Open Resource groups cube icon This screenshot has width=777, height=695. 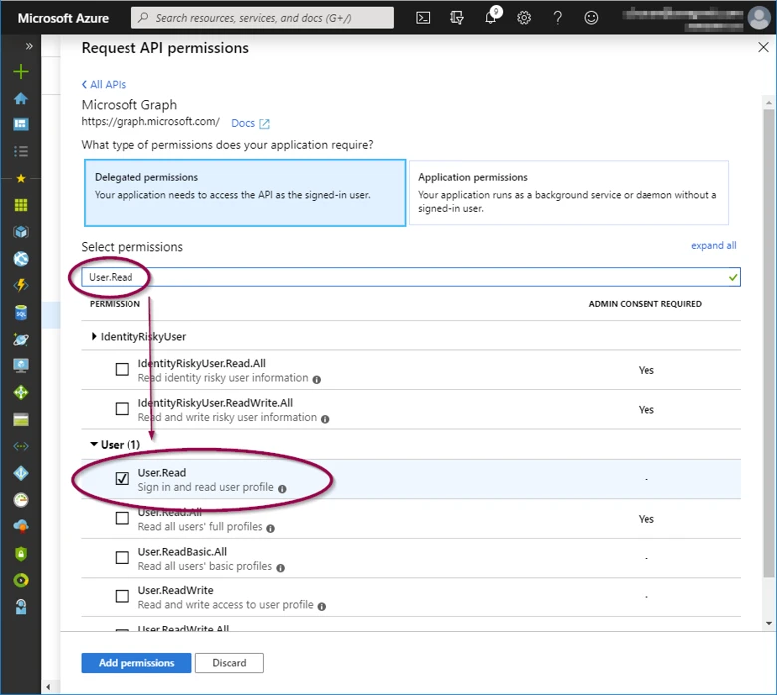pyautogui.click(x=21, y=232)
